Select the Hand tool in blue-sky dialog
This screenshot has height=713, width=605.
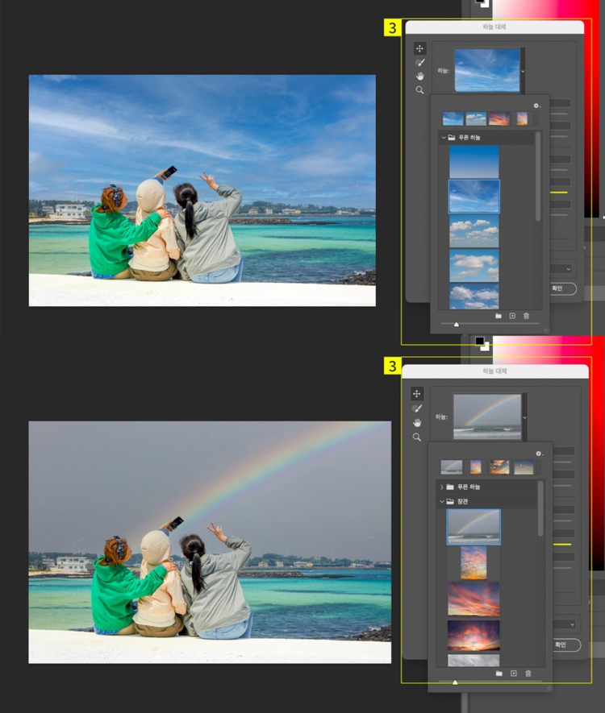tap(419, 76)
